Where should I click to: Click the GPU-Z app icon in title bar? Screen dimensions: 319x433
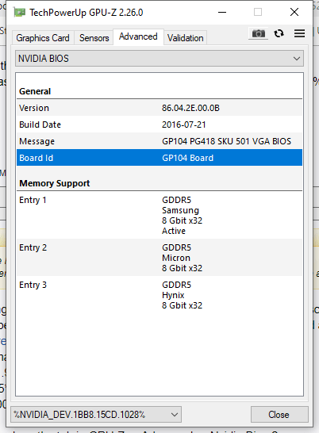click(20, 13)
